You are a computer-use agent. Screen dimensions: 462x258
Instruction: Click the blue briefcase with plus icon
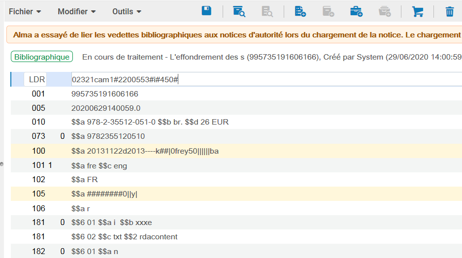click(x=356, y=11)
